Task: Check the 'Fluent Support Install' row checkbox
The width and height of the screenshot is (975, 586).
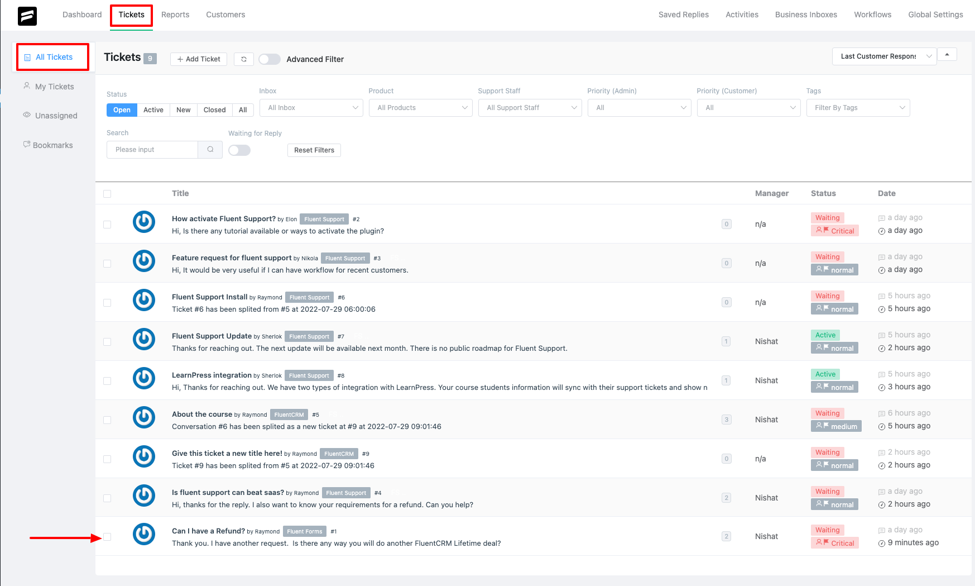Action: pyautogui.click(x=107, y=303)
